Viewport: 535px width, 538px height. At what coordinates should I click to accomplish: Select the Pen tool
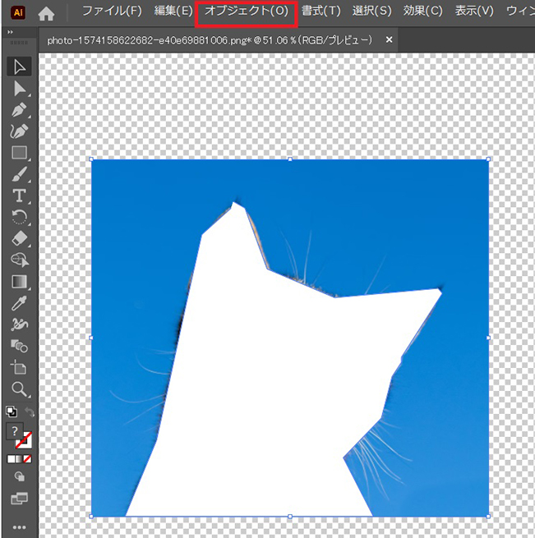coord(20,110)
